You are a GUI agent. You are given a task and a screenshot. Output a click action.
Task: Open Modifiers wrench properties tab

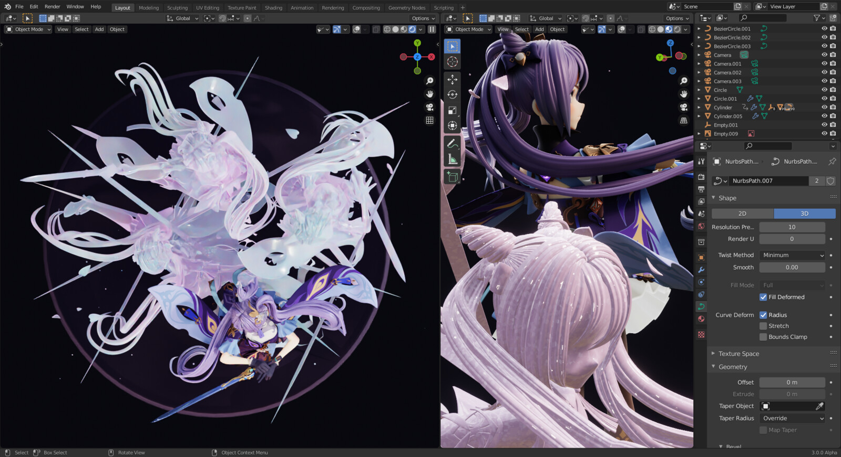pos(701,270)
